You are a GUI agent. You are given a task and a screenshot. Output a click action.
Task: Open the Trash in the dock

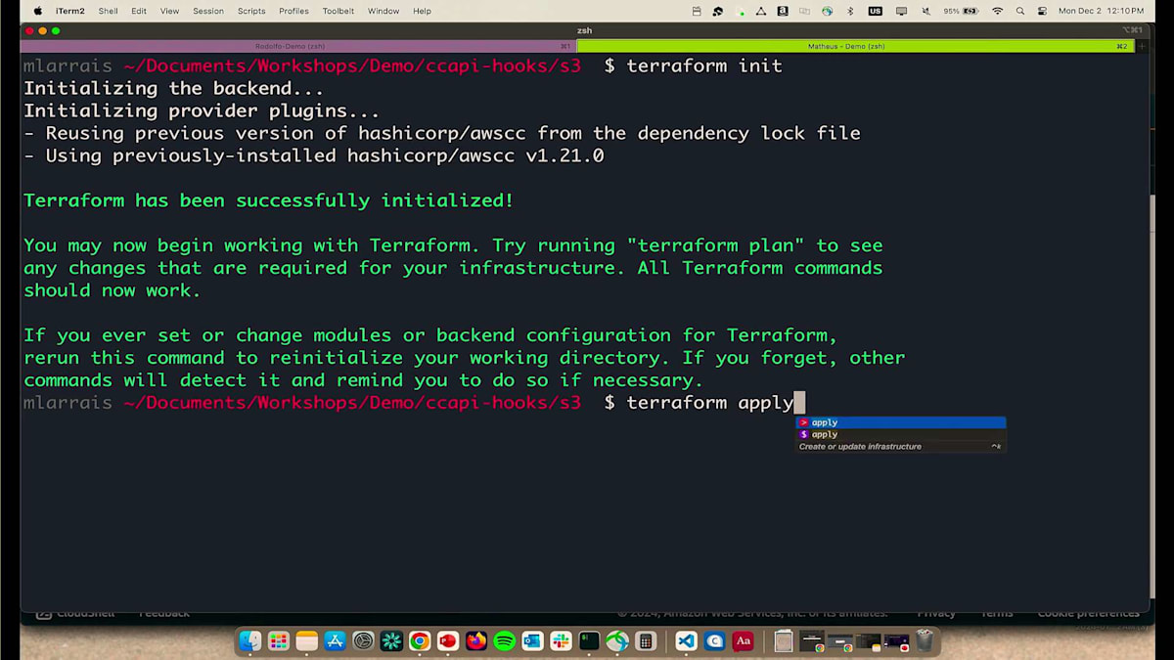[925, 641]
